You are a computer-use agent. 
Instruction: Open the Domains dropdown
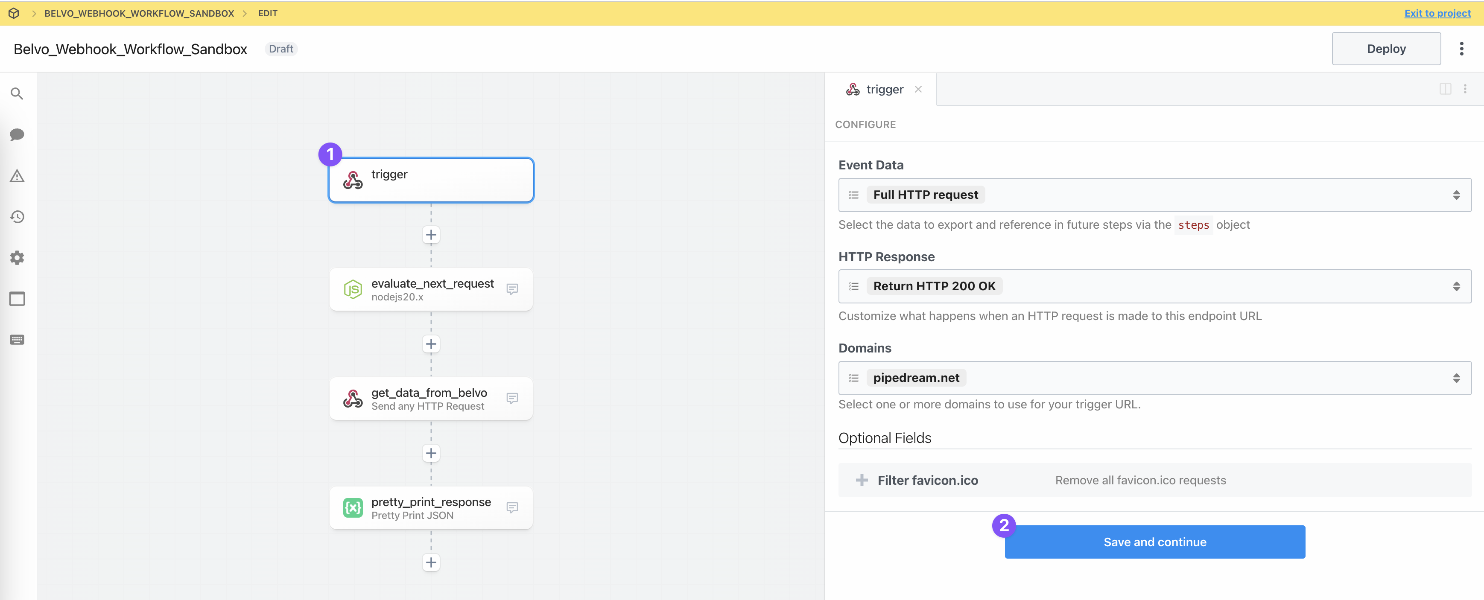coord(1154,379)
